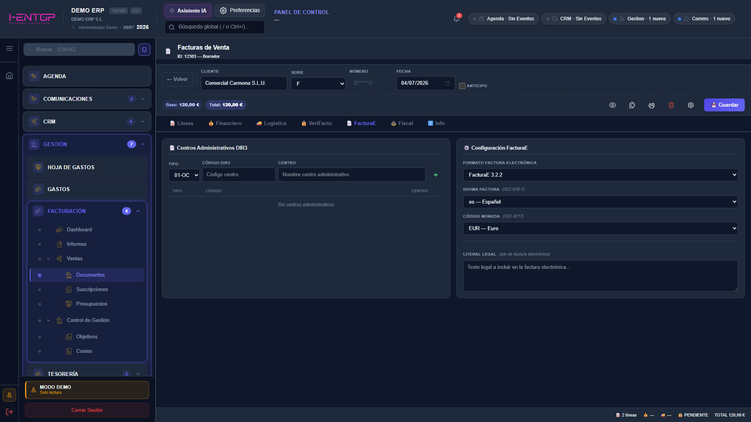Open Documentos in the Ventas tree
This screenshot has width=751, height=422.
pos(87,275)
